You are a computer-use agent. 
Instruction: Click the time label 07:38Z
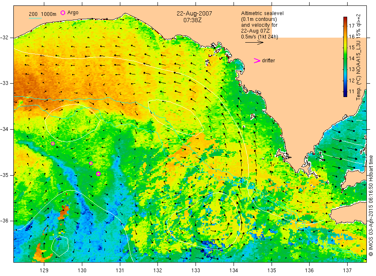193,20
